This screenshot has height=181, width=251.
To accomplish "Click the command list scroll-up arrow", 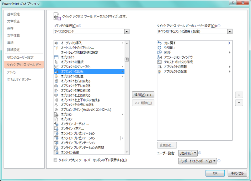I will pos(127,43).
